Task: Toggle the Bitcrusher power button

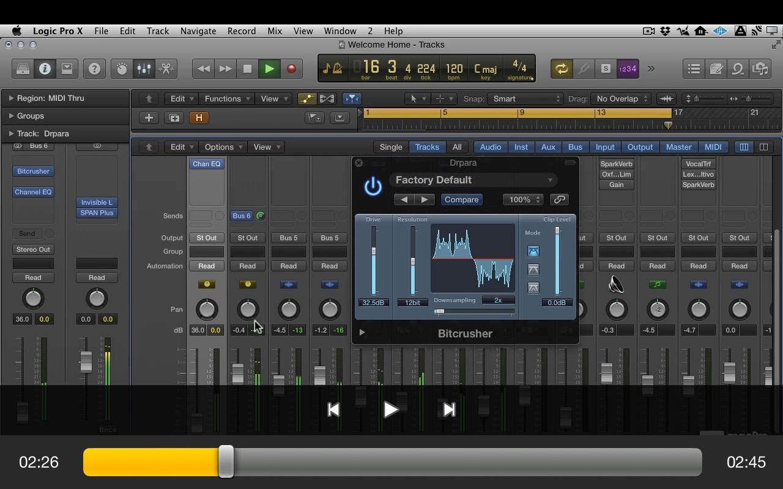Action: 373,186
